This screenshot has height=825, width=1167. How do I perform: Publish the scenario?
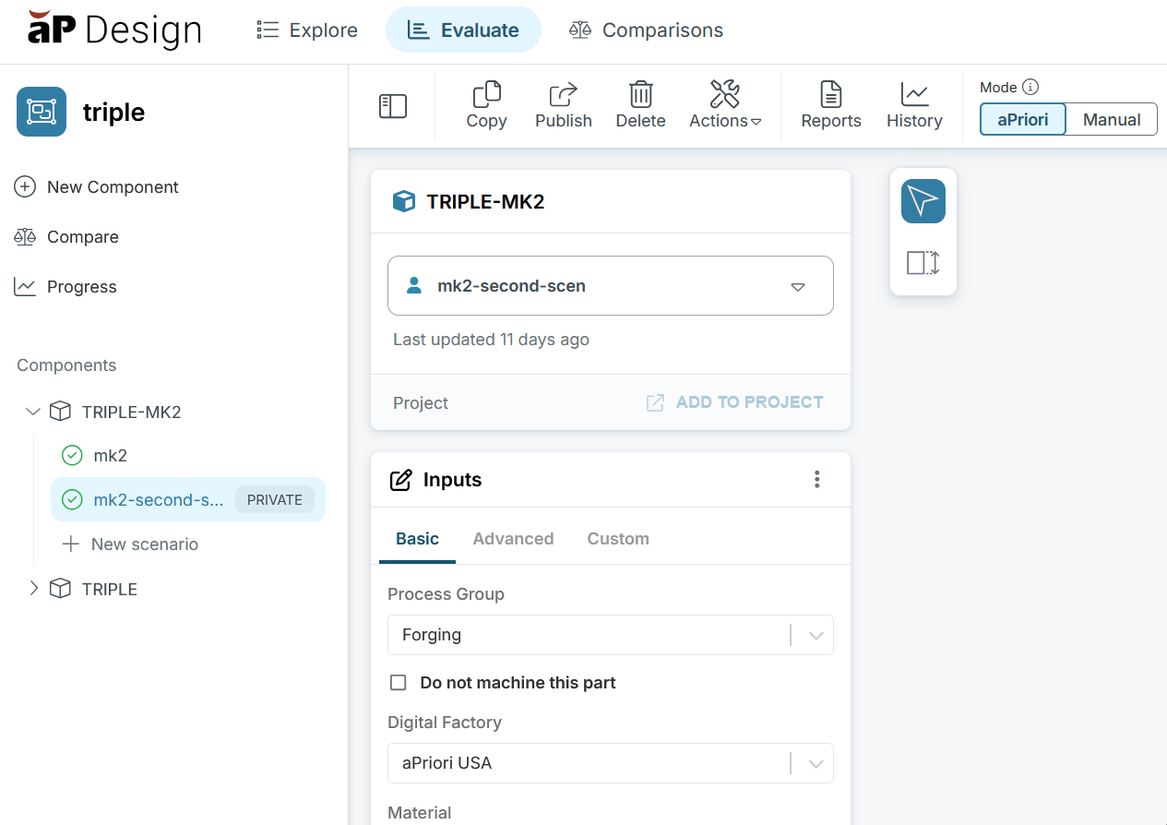tap(564, 105)
